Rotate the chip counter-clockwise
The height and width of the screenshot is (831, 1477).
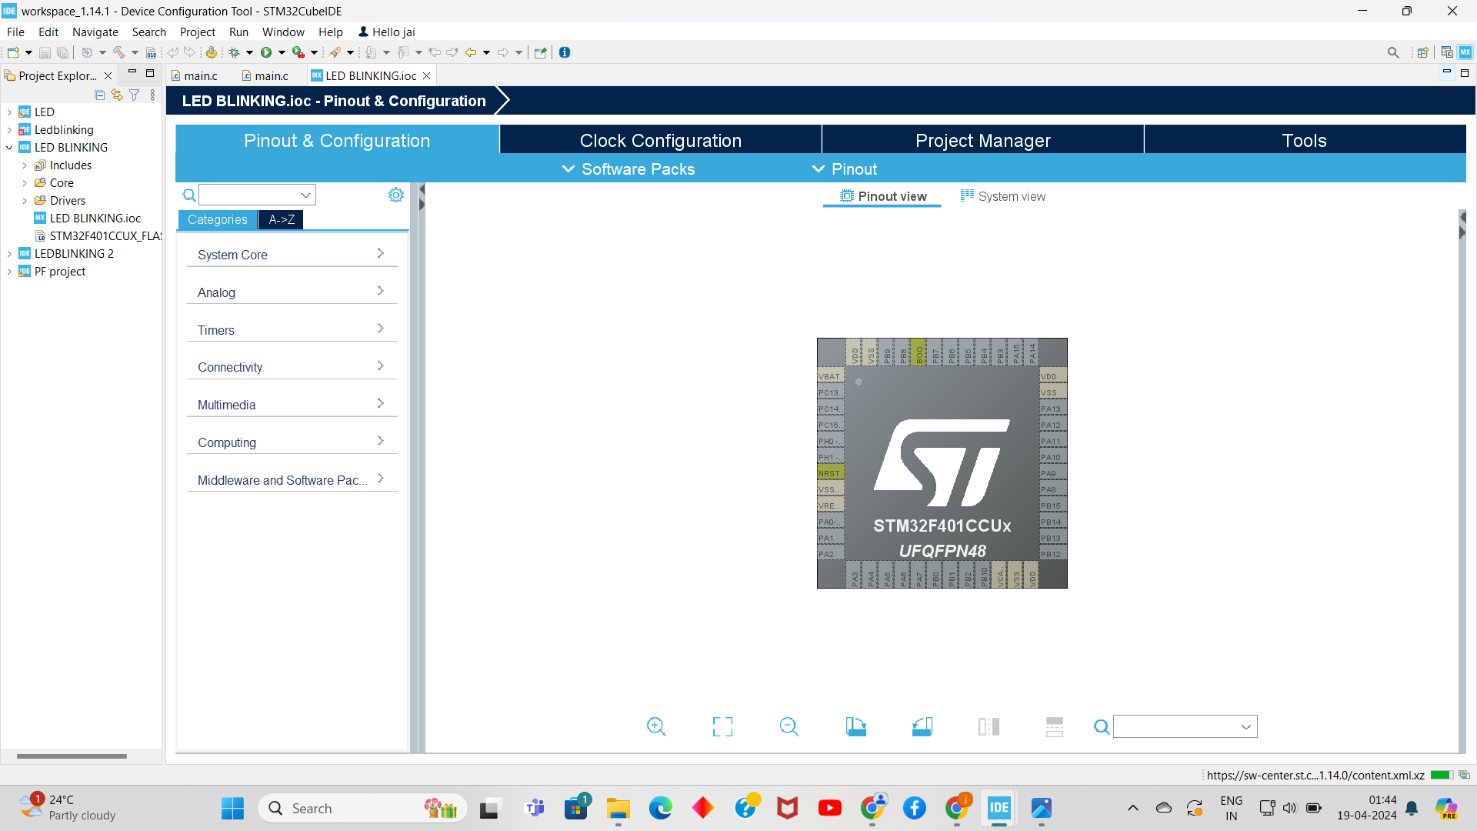[922, 726]
